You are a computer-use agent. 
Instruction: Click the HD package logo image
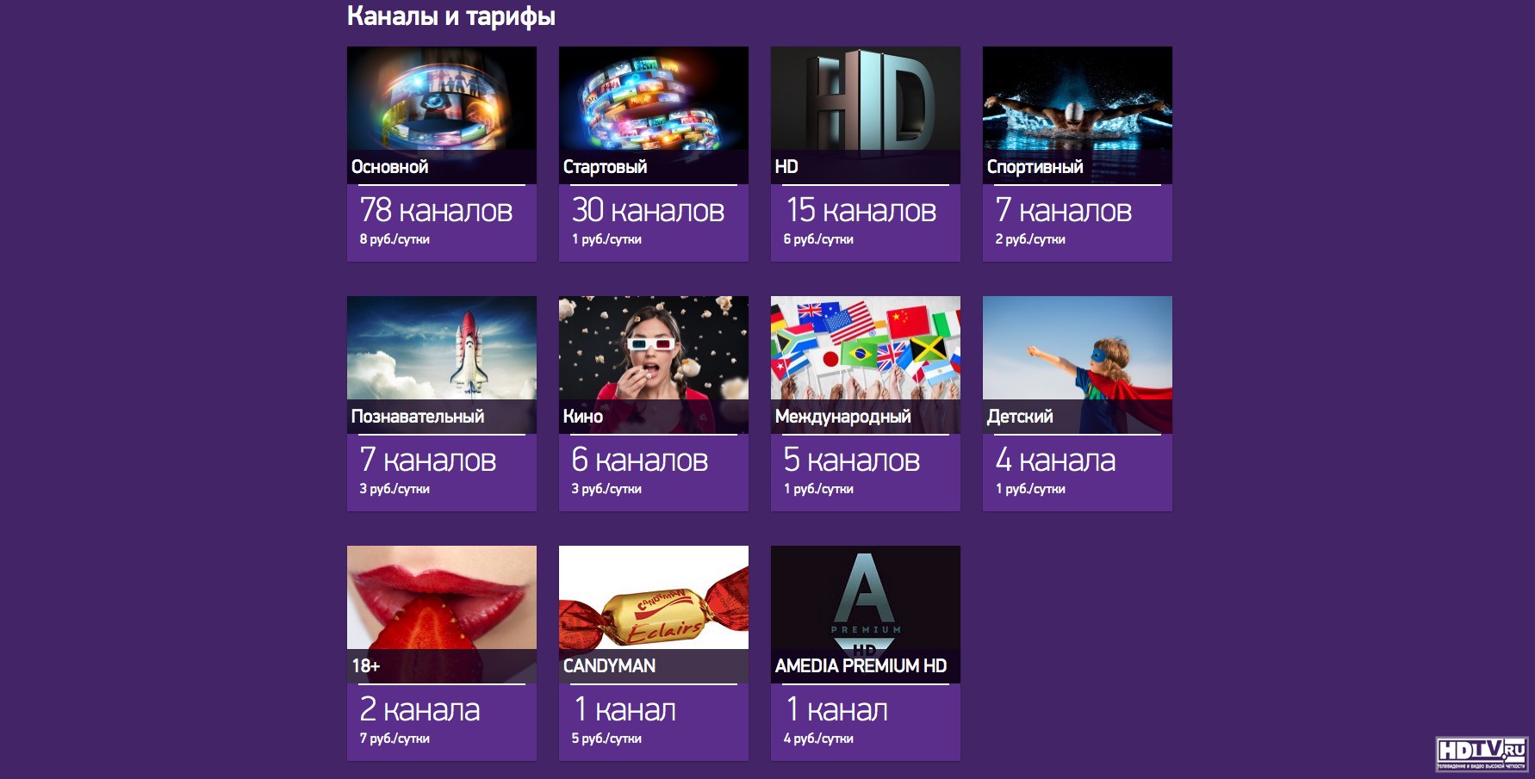[865, 114]
